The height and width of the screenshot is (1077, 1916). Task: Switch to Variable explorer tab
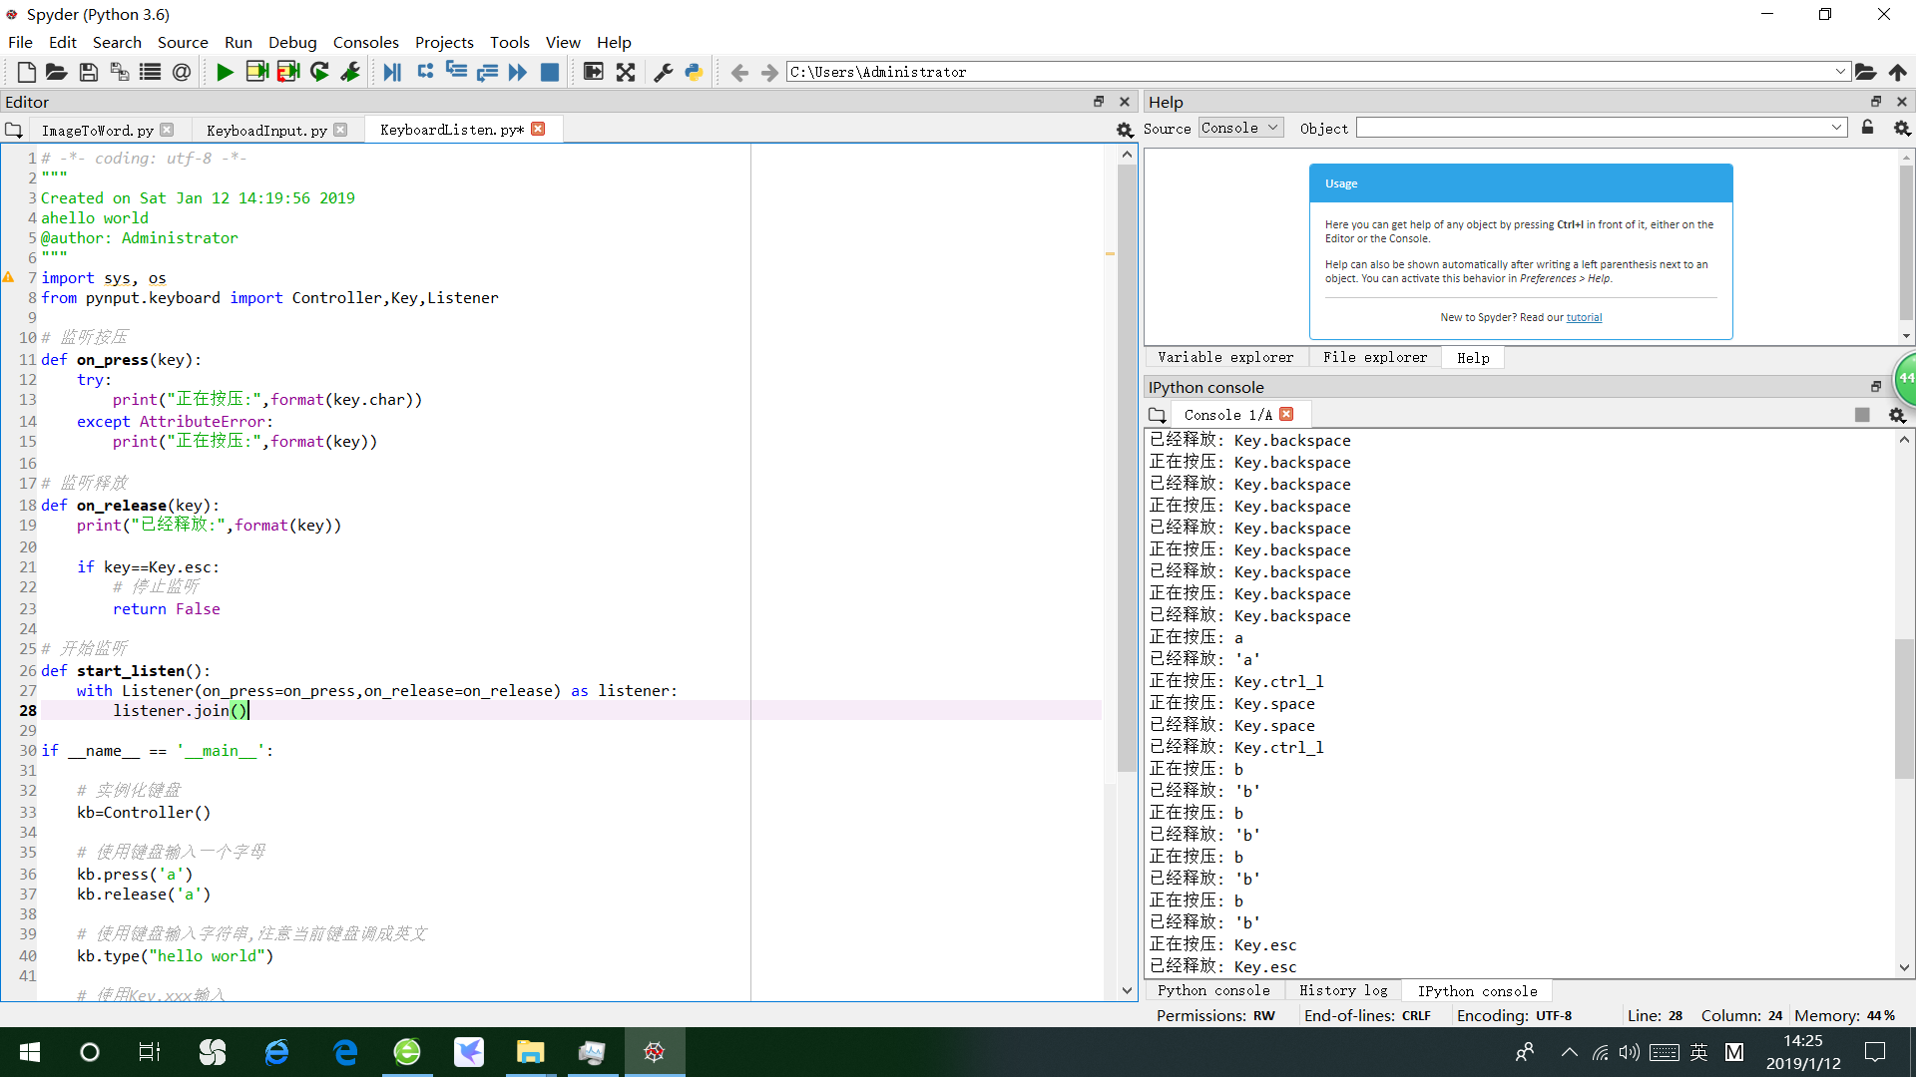click(x=1225, y=357)
